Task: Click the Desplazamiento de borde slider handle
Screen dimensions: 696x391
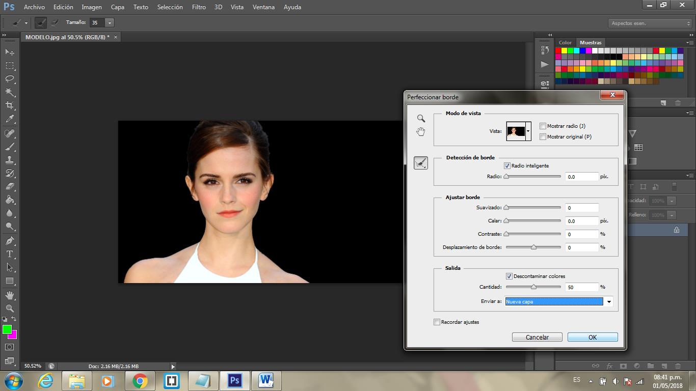Action: pos(533,247)
